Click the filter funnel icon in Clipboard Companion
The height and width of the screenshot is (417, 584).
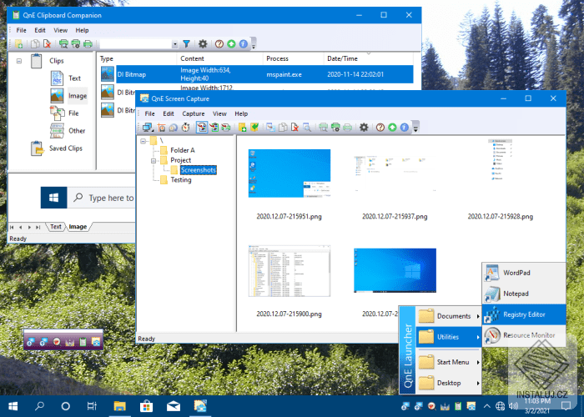[x=187, y=43]
